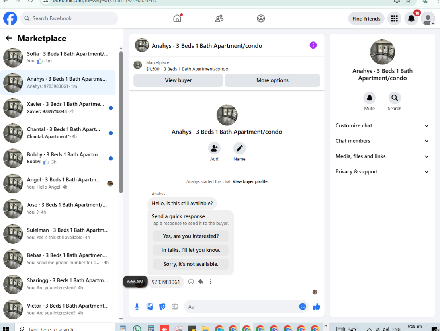This screenshot has height=331, width=440.
Task: Expand Media, files and links section
Action: 382,156
